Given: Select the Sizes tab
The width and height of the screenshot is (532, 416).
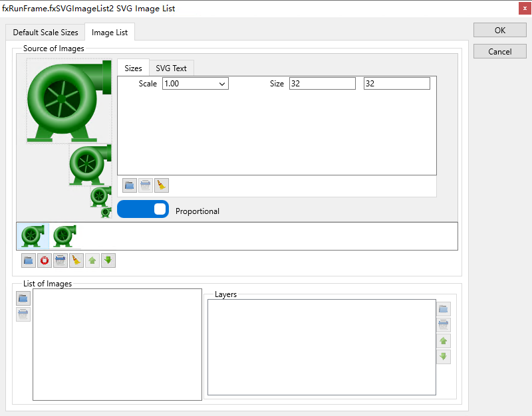Looking at the screenshot, I should click(x=134, y=68).
